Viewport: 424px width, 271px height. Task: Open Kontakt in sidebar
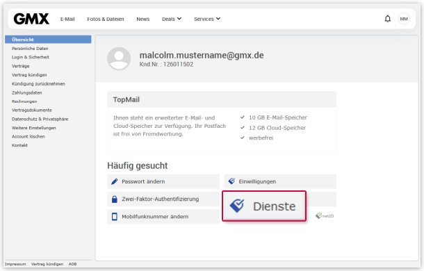pos(19,145)
